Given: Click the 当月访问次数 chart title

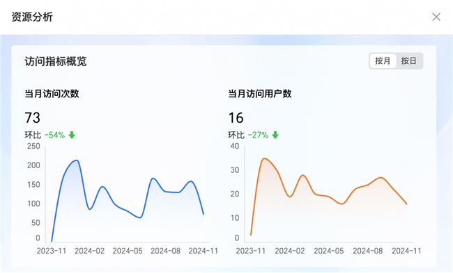Looking at the screenshot, I should coord(52,94).
